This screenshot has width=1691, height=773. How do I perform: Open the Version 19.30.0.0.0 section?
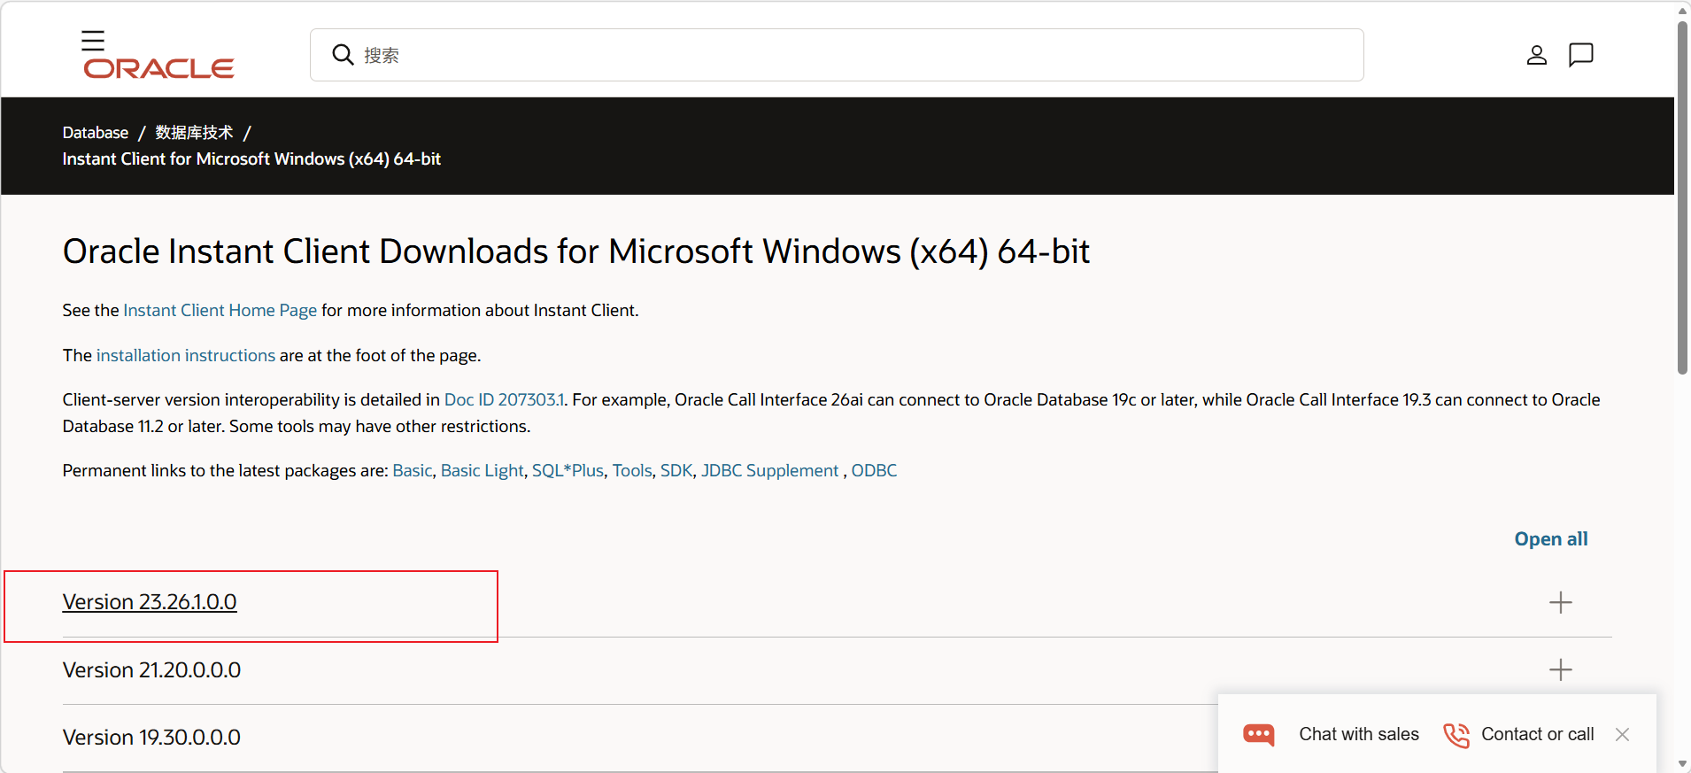(151, 738)
